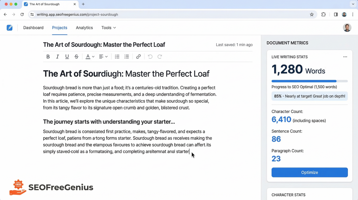Select The Art of Sourdough browser tab

pyautogui.click(x=50, y=4)
